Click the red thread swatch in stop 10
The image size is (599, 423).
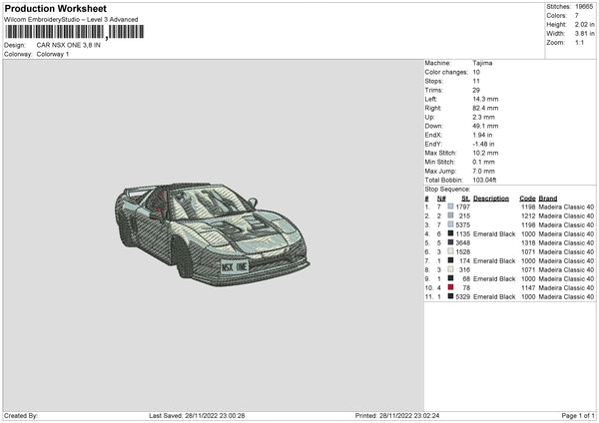pyautogui.click(x=451, y=287)
